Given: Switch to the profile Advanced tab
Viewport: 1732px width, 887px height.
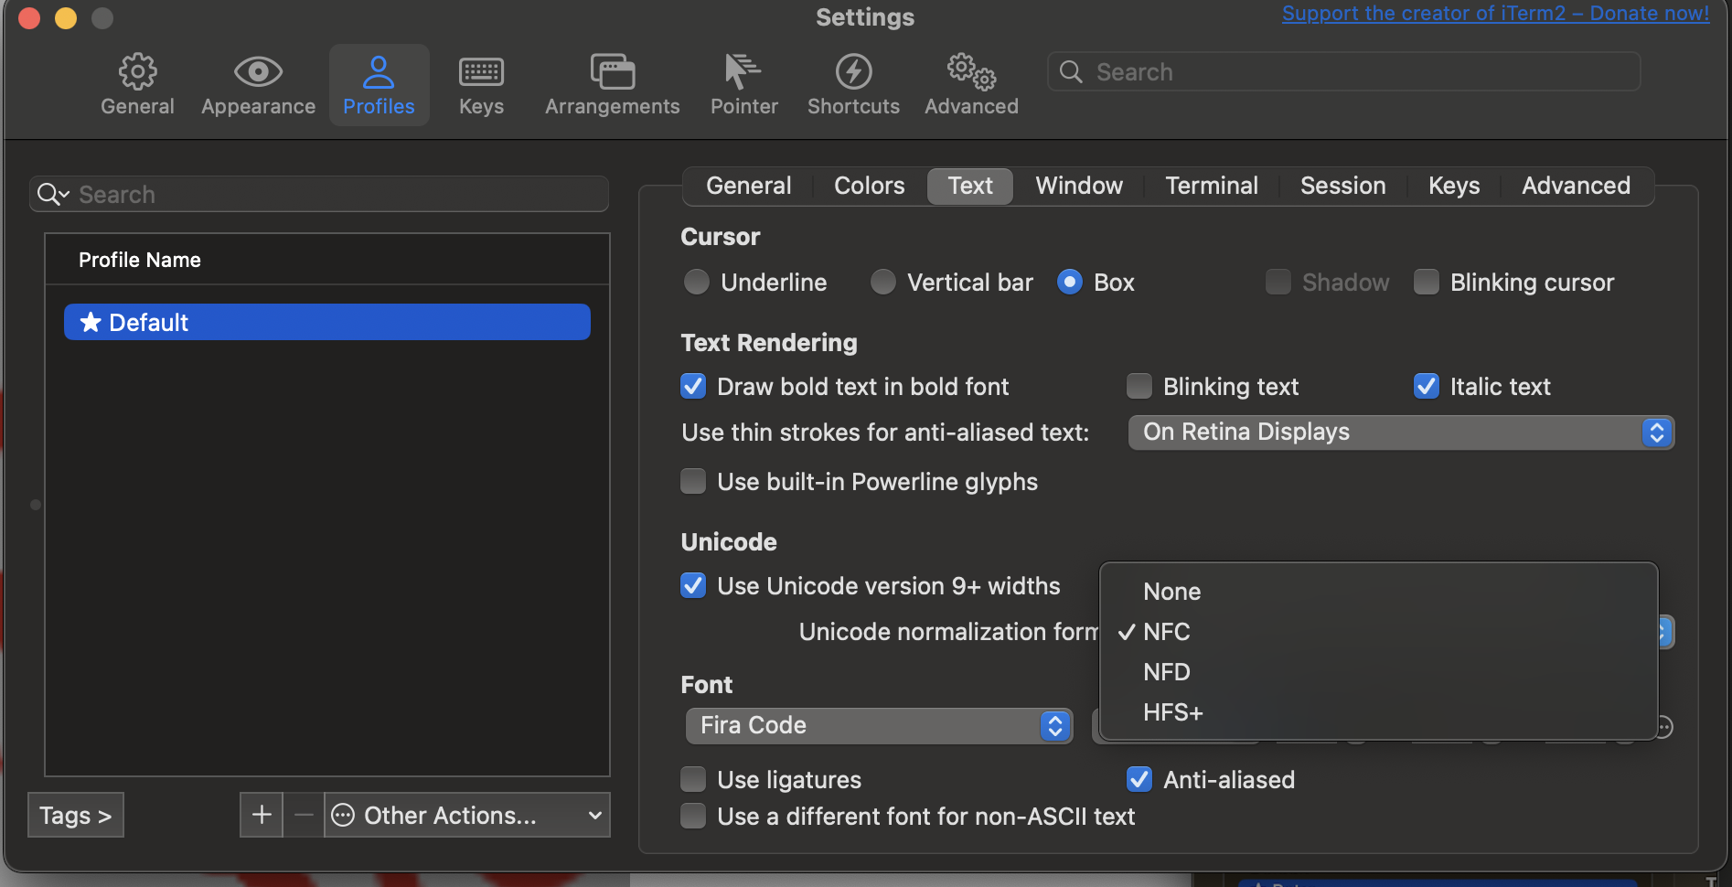Looking at the screenshot, I should tap(1576, 186).
